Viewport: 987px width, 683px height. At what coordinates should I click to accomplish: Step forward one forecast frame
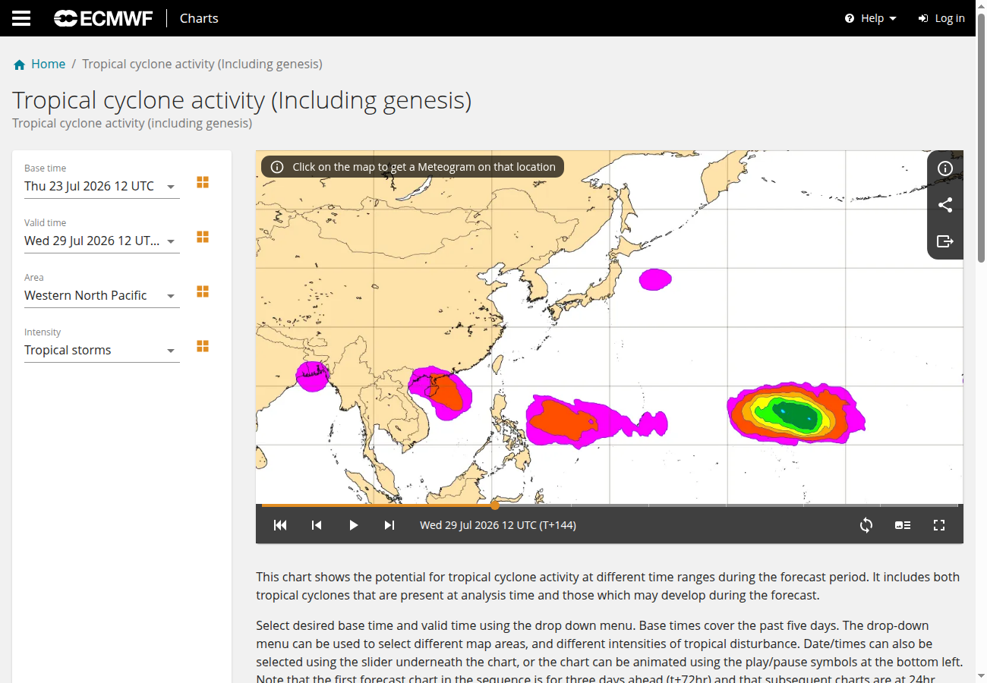[389, 525]
